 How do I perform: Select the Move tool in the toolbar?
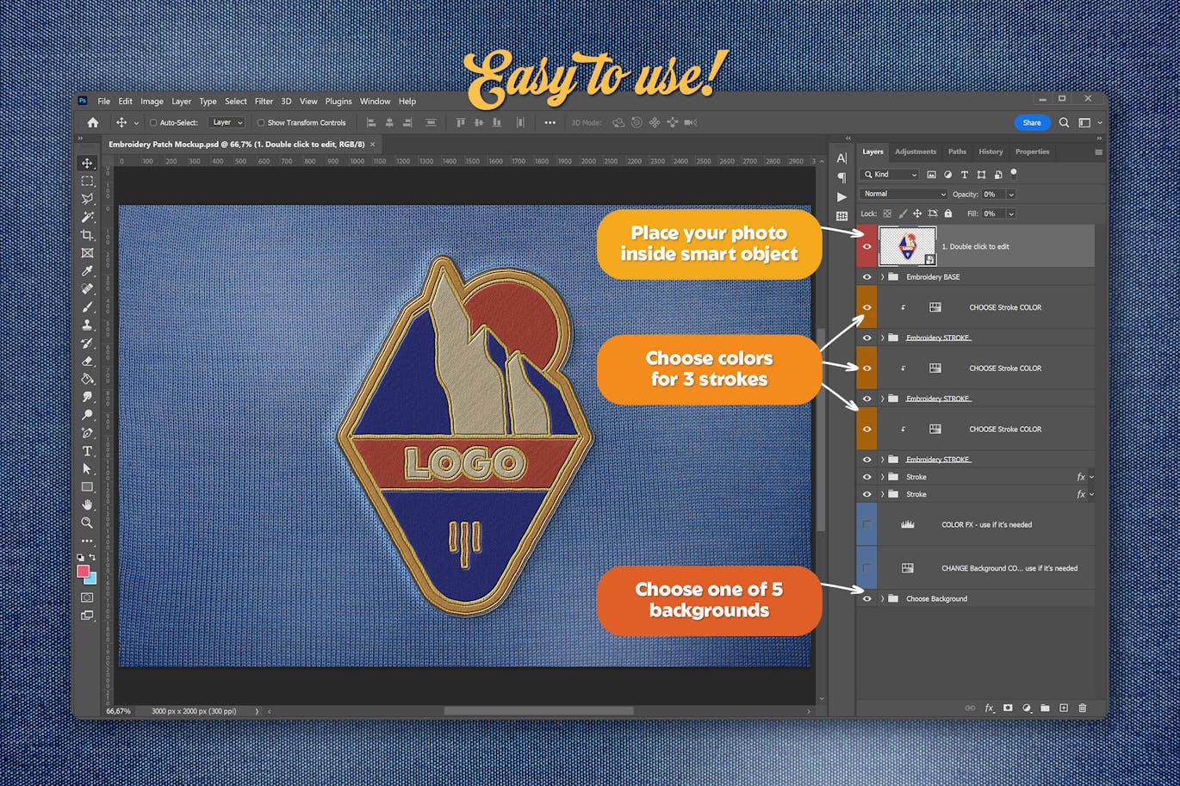coord(87,163)
